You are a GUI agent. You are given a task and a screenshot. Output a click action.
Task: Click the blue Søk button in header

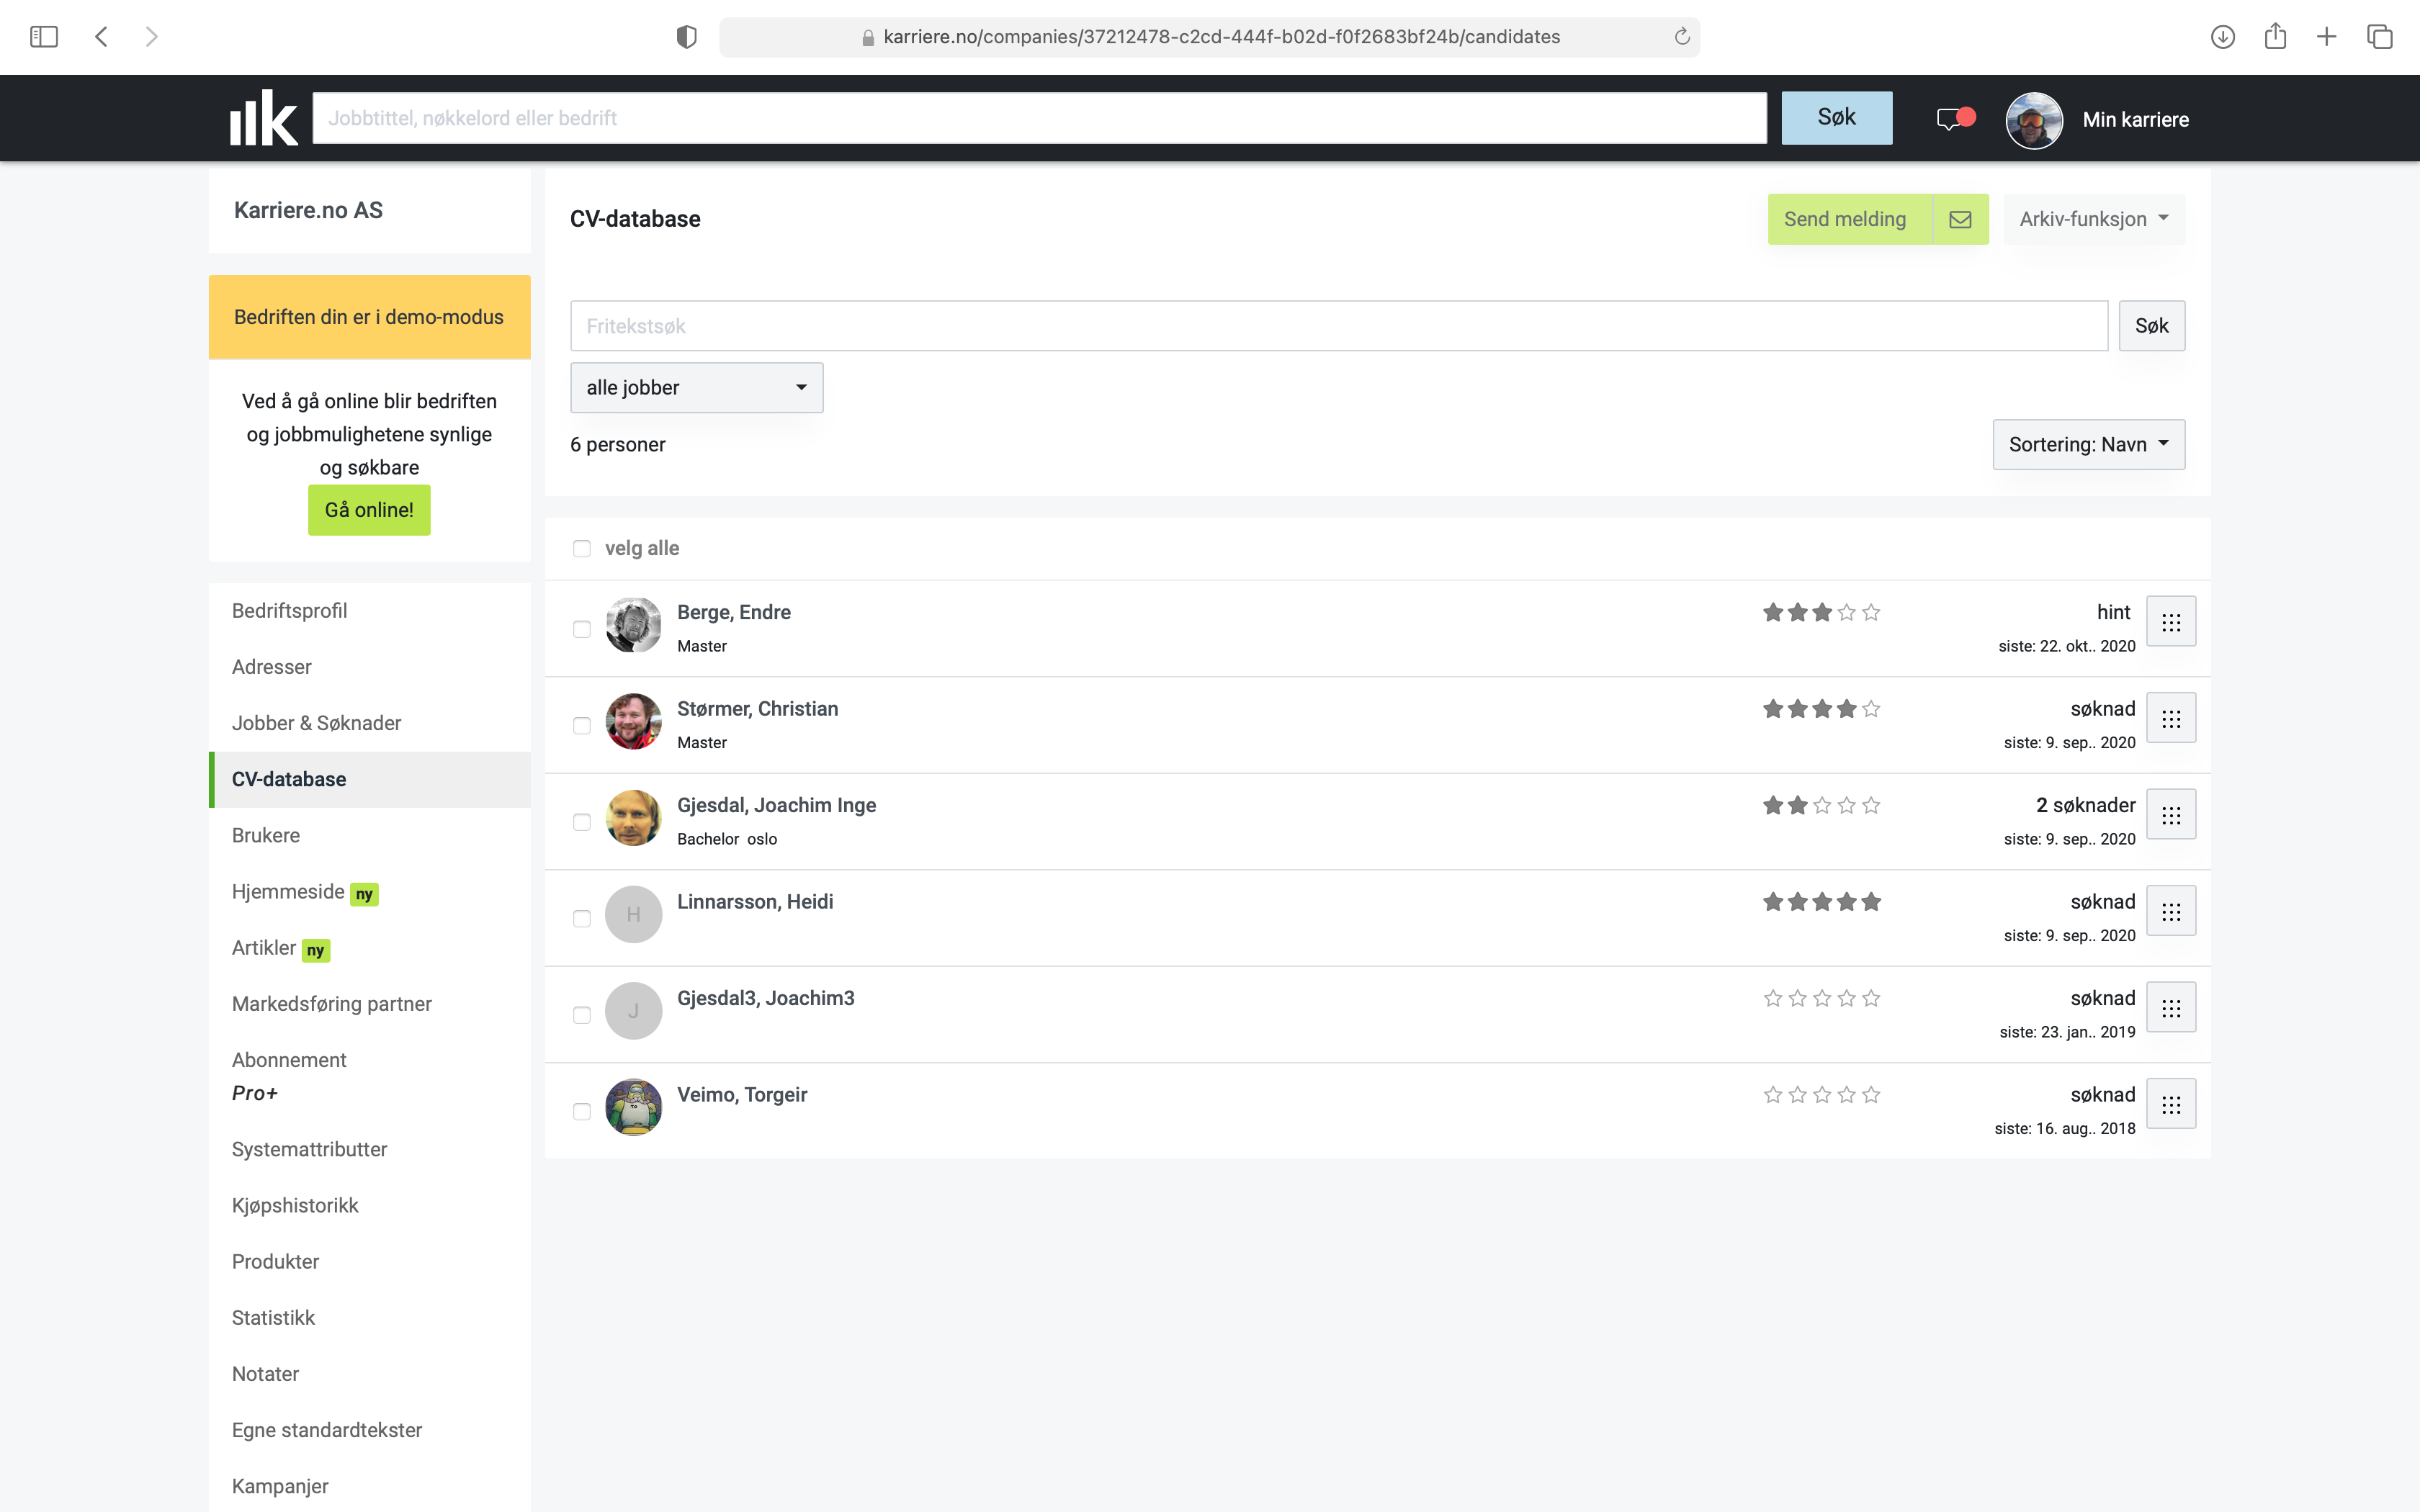1836,118
